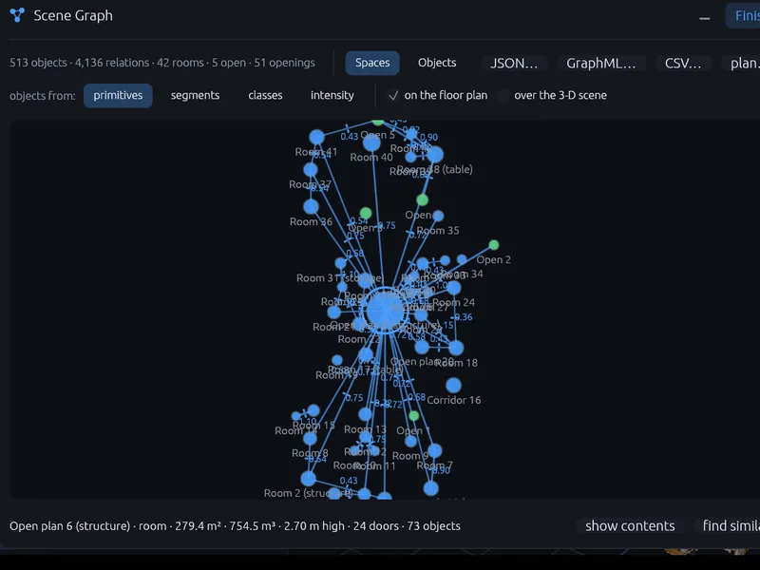The width and height of the screenshot is (760, 570).
Task: Select the Room 18 node
Action: click(456, 348)
